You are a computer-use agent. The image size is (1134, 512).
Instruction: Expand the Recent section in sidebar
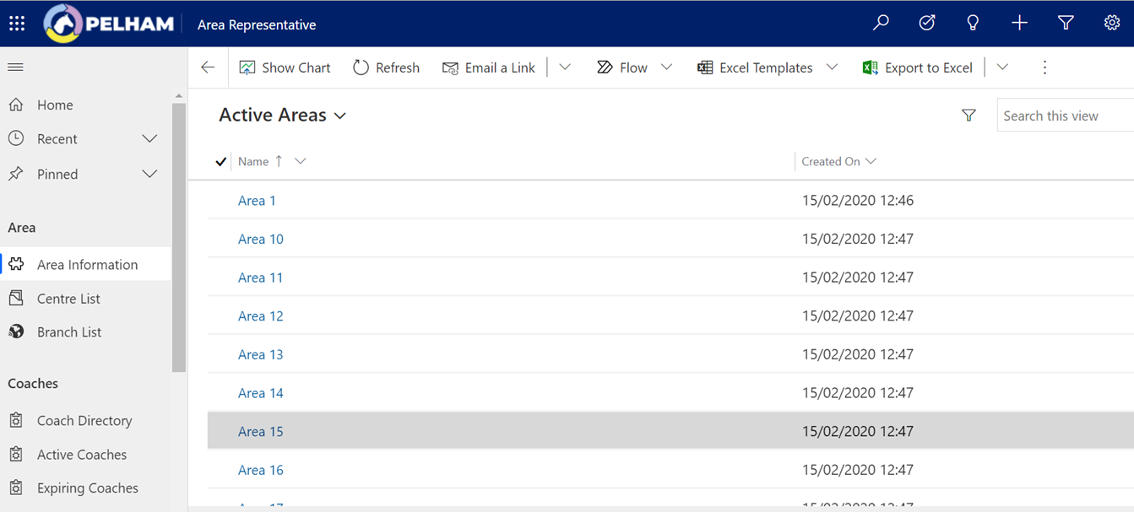point(149,139)
